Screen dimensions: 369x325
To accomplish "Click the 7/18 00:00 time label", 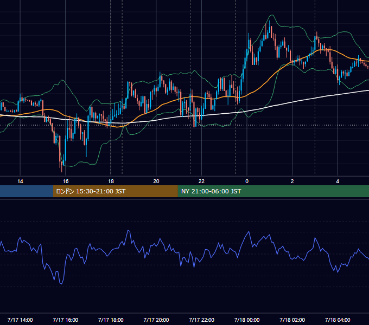I will pyautogui.click(x=247, y=320).
